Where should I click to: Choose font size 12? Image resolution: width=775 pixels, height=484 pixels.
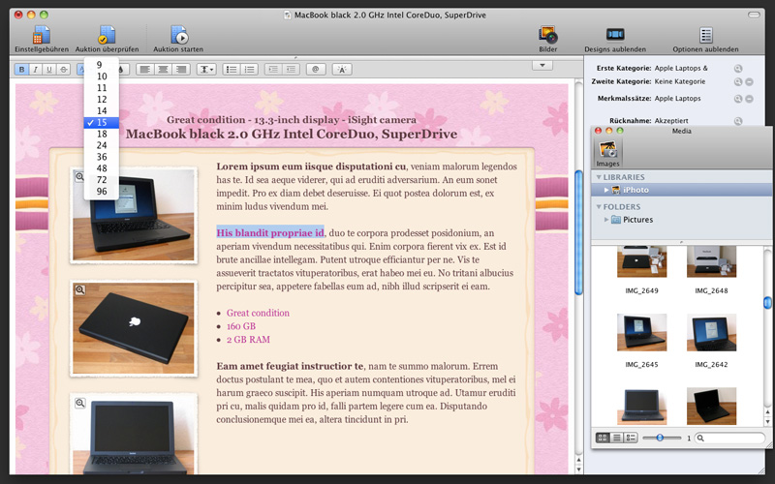[x=102, y=100]
